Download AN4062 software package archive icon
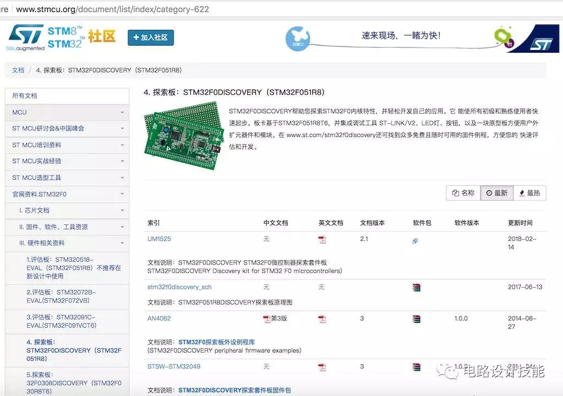Viewport: 563px width, 396px height. click(x=417, y=319)
